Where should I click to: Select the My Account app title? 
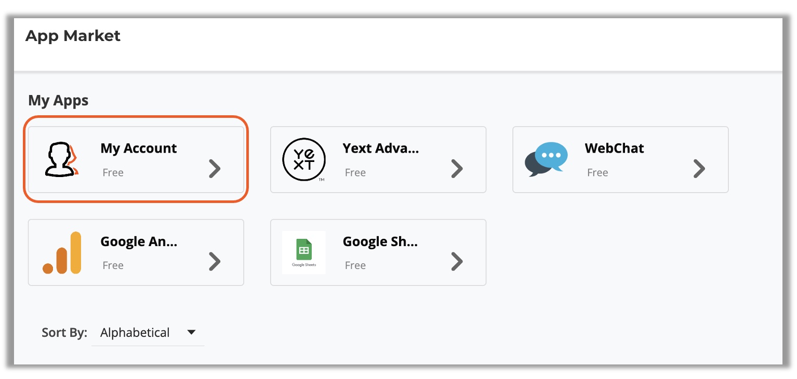point(139,148)
